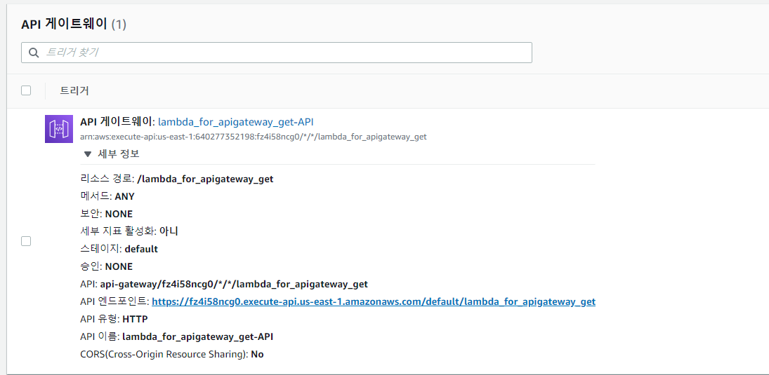Click the API Gateway purple service icon
This screenshot has height=375, width=769.
59,129
